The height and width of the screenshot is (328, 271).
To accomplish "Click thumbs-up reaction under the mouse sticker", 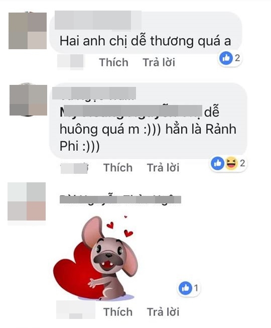I will pyautogui.click(x=185, y=288).
